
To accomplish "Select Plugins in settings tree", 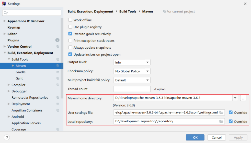I will [13, 40].
